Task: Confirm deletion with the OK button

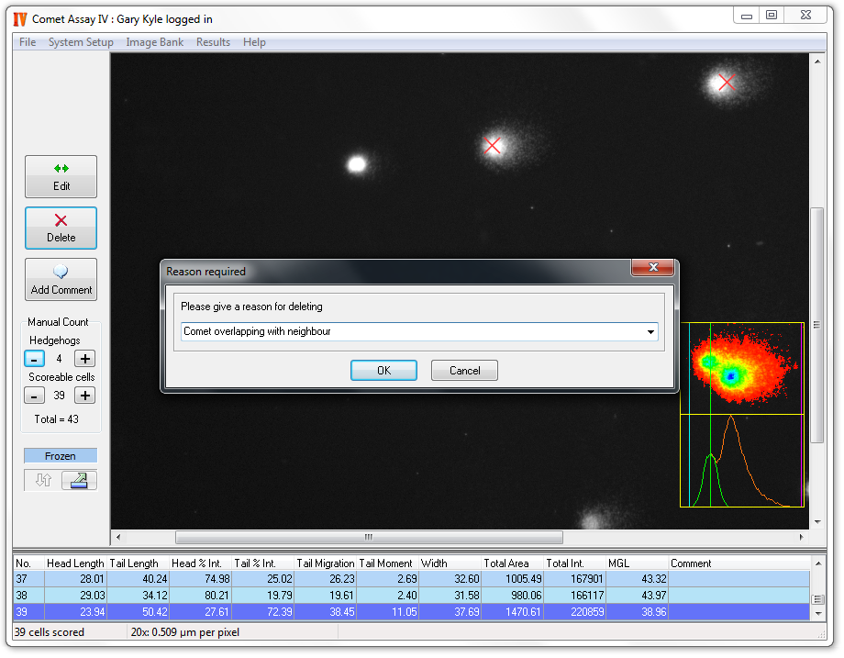Action: pyautogui.click(x=383, y=371)
